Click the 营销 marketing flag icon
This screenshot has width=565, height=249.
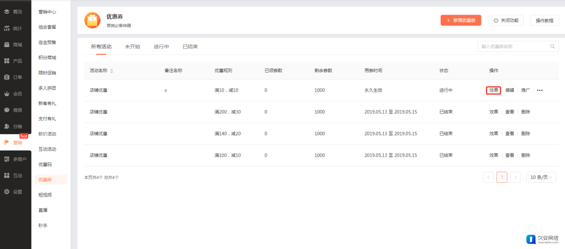coord(7,142)
